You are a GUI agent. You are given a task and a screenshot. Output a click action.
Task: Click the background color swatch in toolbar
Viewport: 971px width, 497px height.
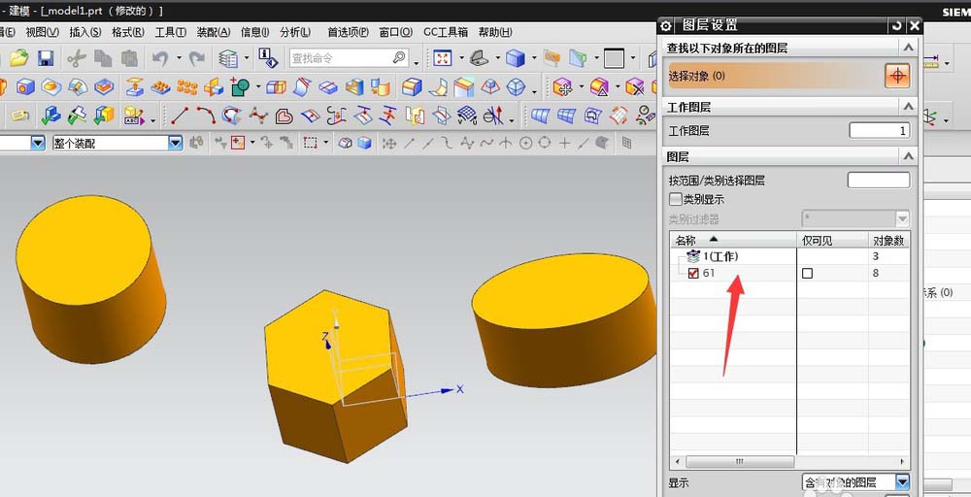point(614,58)
